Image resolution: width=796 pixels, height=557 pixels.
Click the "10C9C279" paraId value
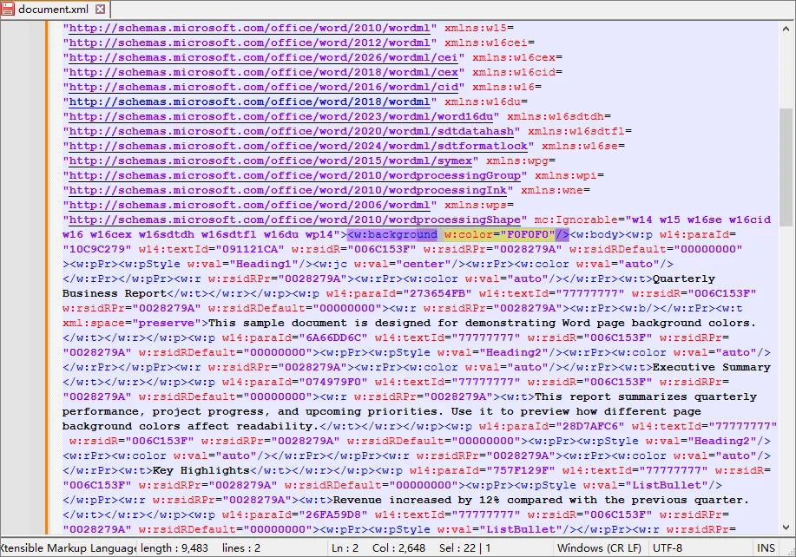[x=97, y=249]
